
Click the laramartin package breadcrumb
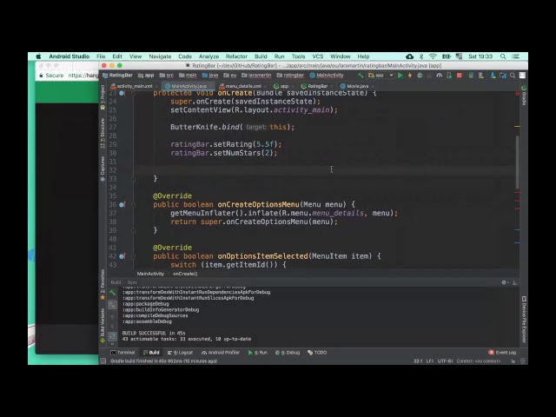(256, 76)
